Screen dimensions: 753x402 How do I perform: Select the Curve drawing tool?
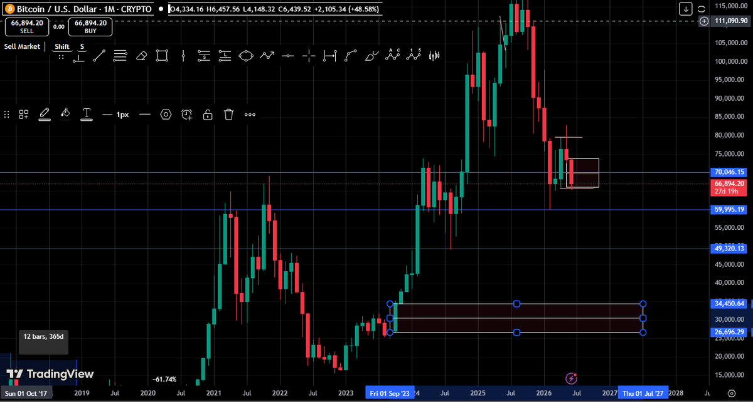pyautogui.click(x=351, y=56)
